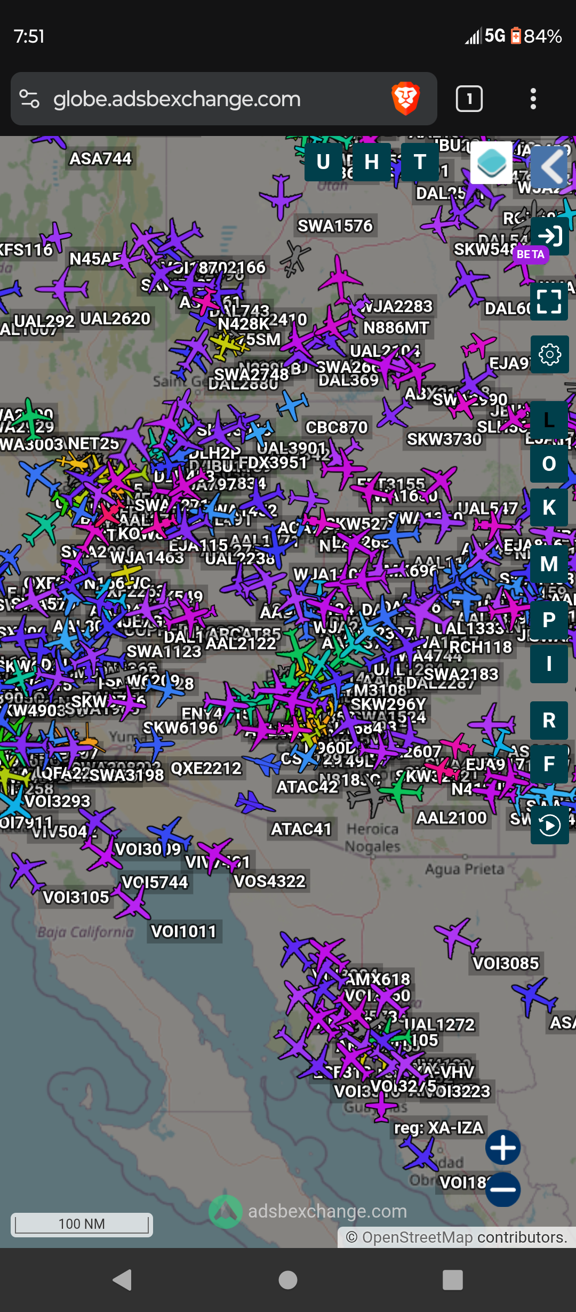
Task: Select flight label UAL2620
Action: click(115, 318)
